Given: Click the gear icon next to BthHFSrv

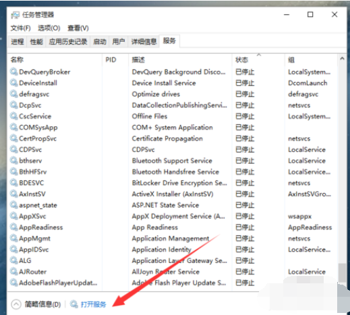Looking at the screenshot, I should 13,172.
